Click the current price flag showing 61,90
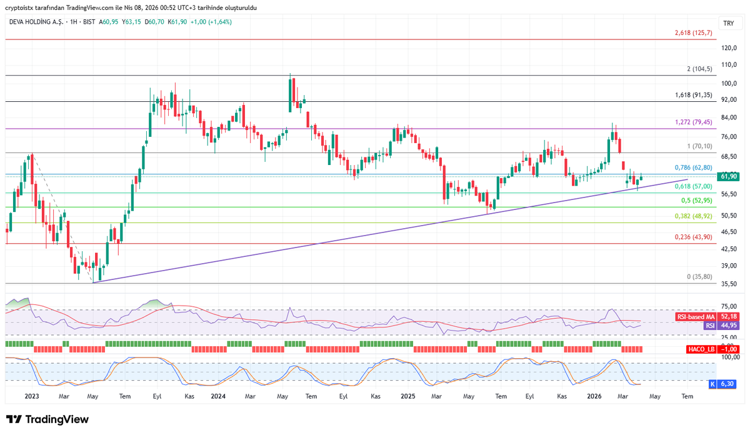 coord(727,177)
